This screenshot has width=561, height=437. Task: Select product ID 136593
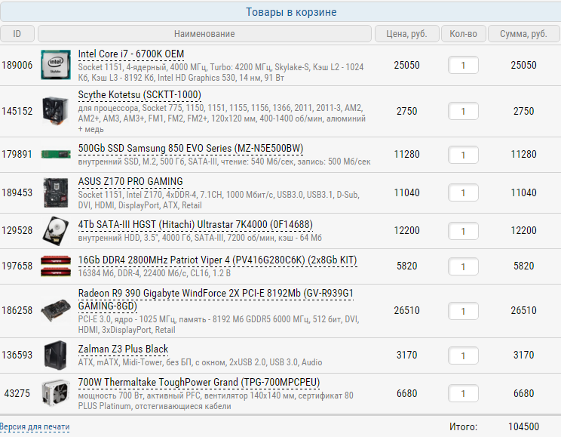click(x=17, y=355)
